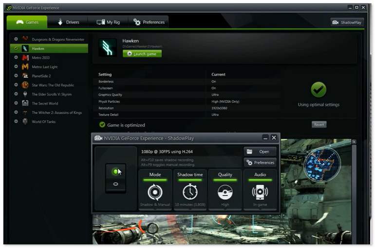Click the status dot beside World Of Tanks
The image size is (375, 248).
point(16,121)
